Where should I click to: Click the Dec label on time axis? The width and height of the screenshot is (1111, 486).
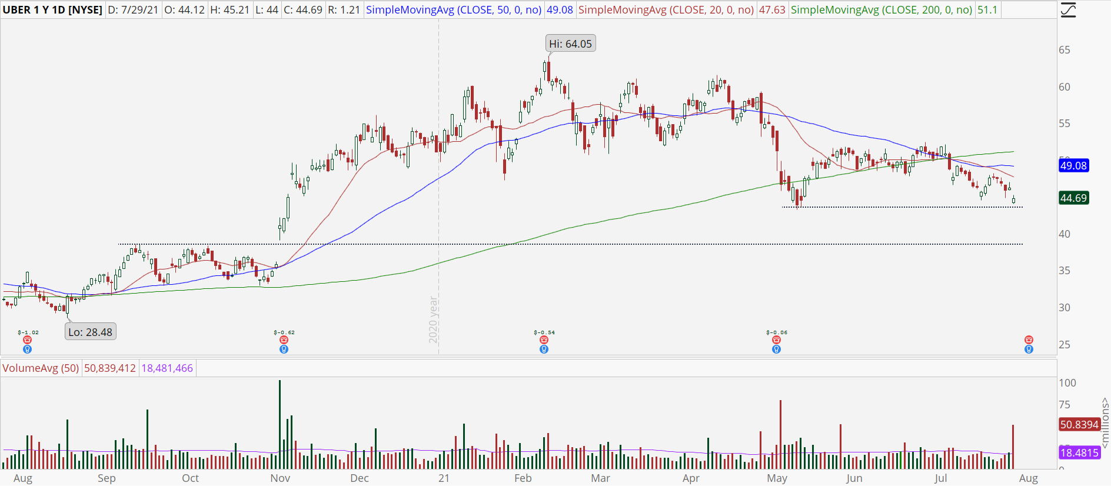(x=360, y=478)
